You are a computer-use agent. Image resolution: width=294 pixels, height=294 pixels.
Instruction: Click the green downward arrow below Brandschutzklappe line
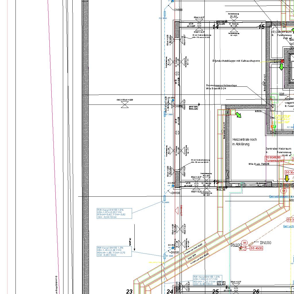coord(281,67)
